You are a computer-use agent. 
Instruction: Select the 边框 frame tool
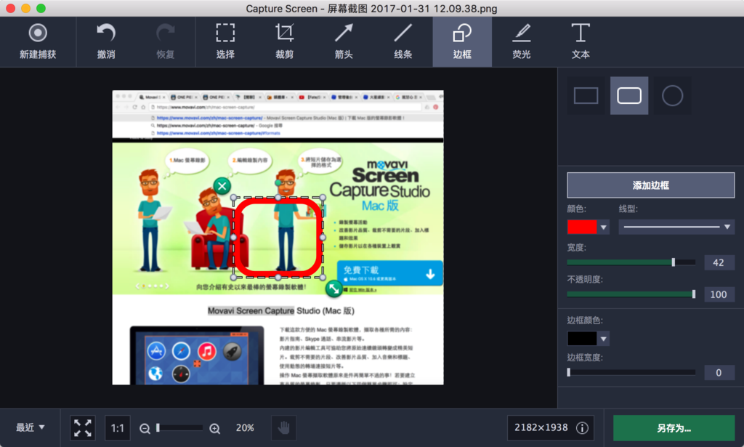pos(462,41)
